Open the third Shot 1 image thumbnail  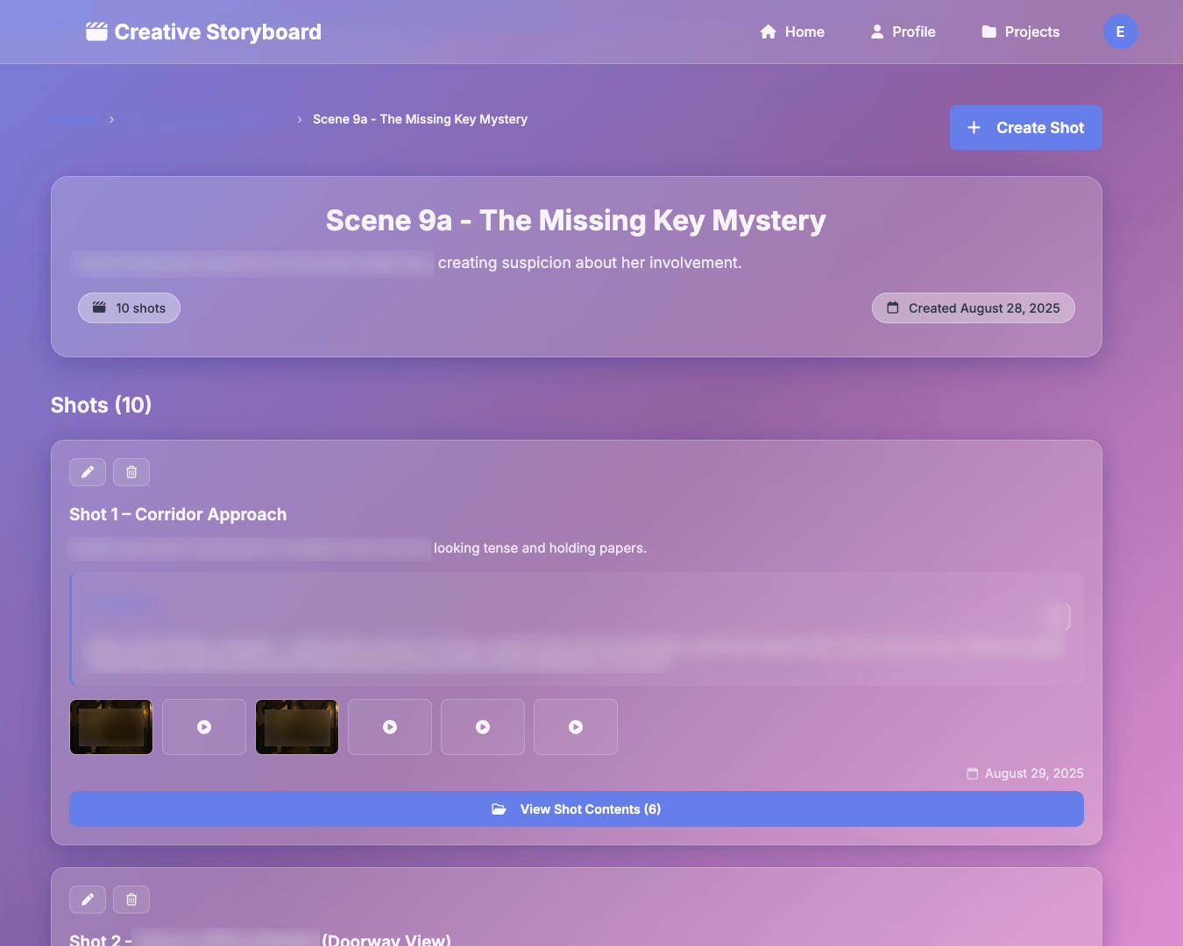pyautogui.click(x=297, y=727)
